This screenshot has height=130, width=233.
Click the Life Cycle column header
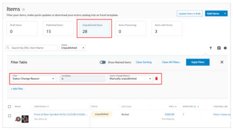pyautogui.click(x=126, y=106)
